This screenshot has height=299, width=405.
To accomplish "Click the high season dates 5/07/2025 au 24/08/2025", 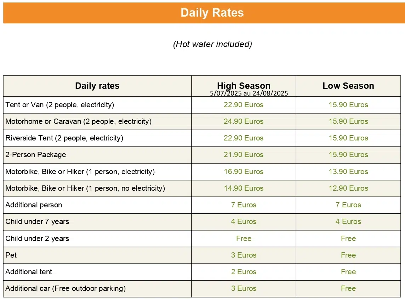I will pyautogui.click(x=249, y=93).
